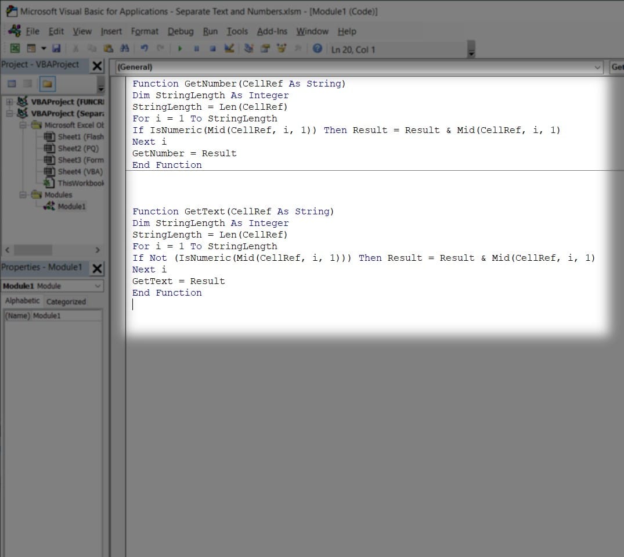Collapse the Modules folder

pyautogui.click(x=23, y=195)
